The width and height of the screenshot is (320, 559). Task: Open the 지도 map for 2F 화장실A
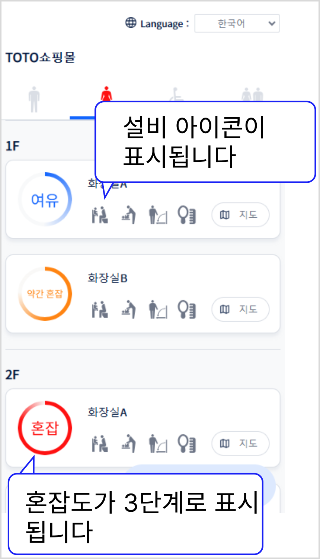pyautogui.click(x=240, y=443)
